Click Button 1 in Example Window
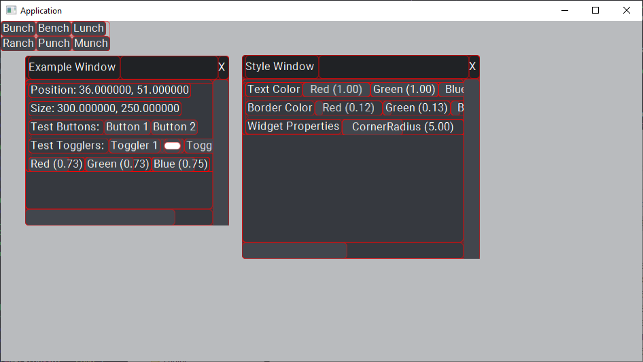 (x=127, y=127)
